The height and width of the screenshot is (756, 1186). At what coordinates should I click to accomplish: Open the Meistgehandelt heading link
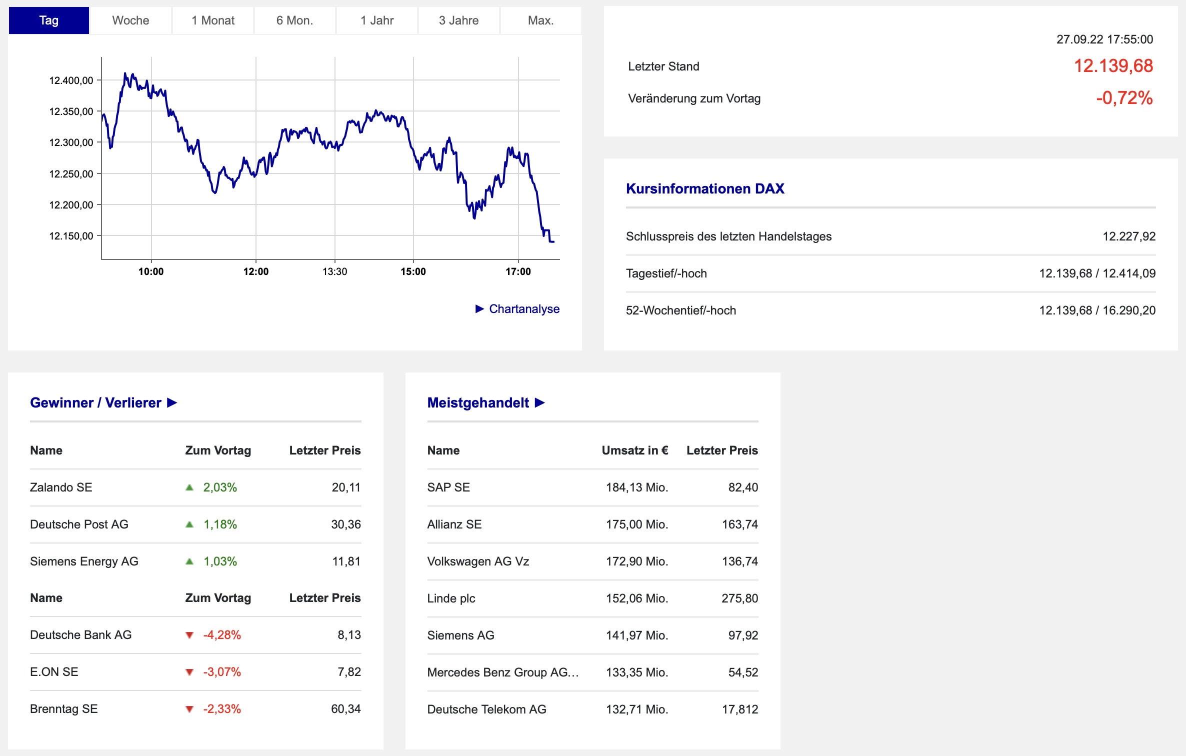coord(478,402)
